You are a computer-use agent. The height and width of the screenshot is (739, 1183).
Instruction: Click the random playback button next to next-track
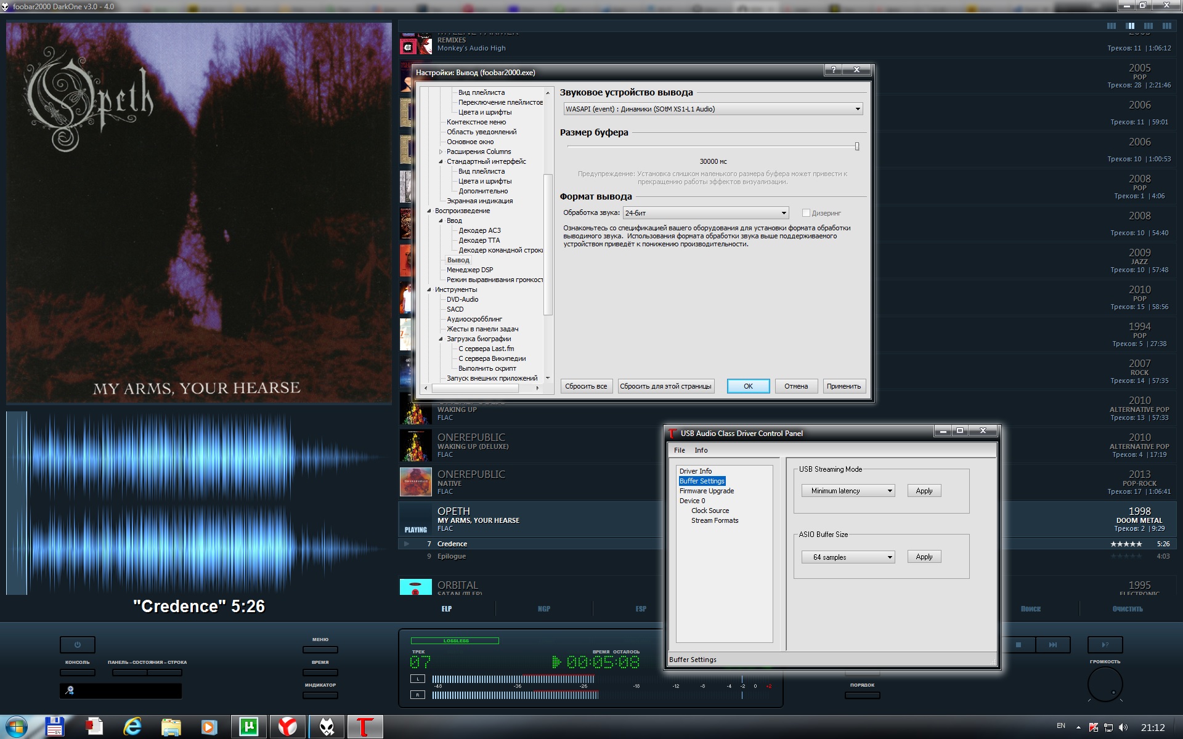coord(1105,645)
